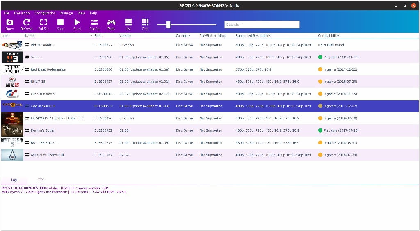Click the Open toolbar icon
Viewport: 420px width, 231px height.
9,24
